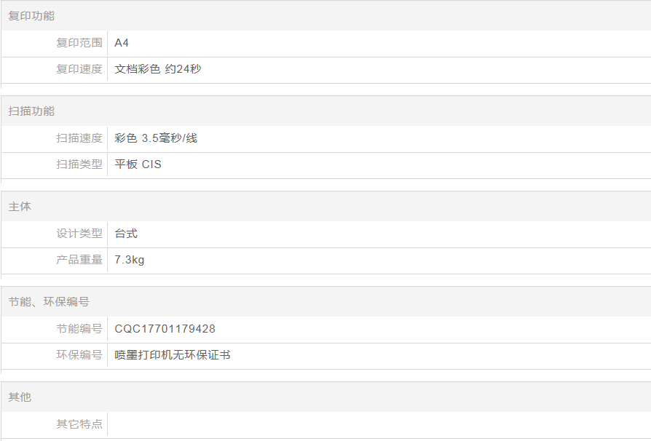Select the 扫描类型 label
This screenshot has width=651, height=441.
[79, 164]
